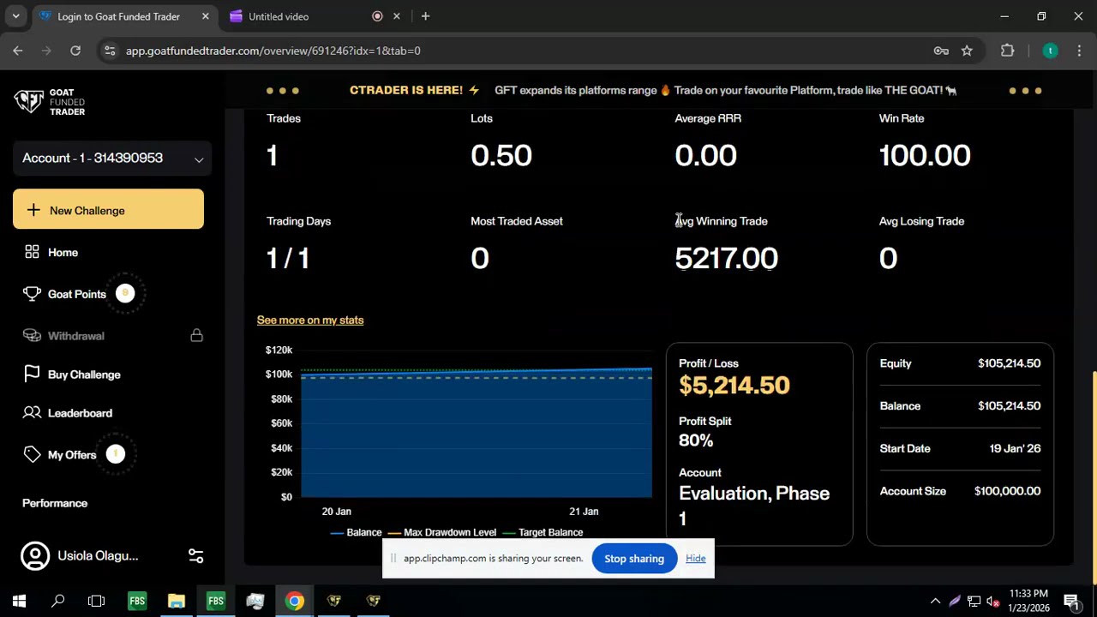Click the Buy Challenge flag icon
The width and height of the screenshot is (1097, 617).
click(32, 374)
